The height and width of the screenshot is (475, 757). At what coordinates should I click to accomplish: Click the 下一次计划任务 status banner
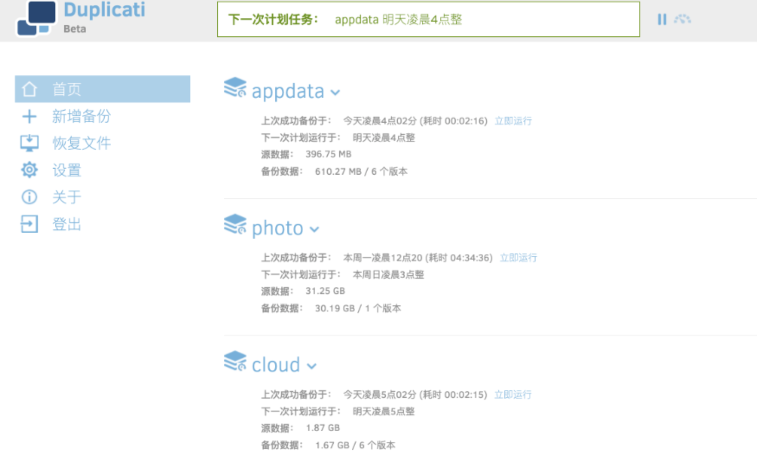428,19
